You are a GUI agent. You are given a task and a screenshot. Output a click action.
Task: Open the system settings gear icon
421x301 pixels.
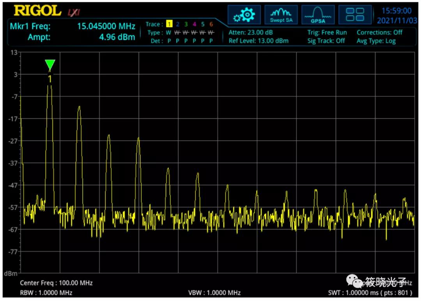[x=244, y=15]
